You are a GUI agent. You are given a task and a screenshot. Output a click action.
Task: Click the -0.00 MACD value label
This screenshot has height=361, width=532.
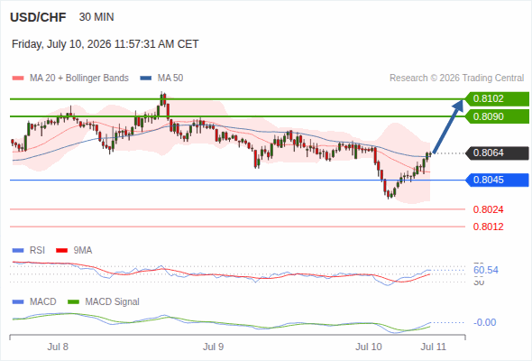click(484, 322)
